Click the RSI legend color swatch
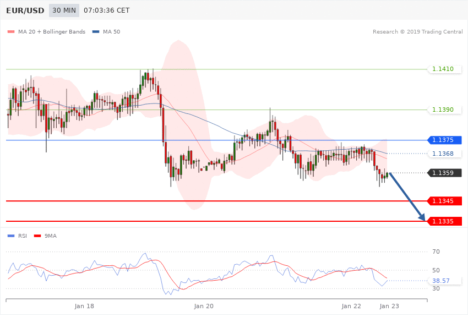This screenshot has height=317, width=468. click(11, 236)
